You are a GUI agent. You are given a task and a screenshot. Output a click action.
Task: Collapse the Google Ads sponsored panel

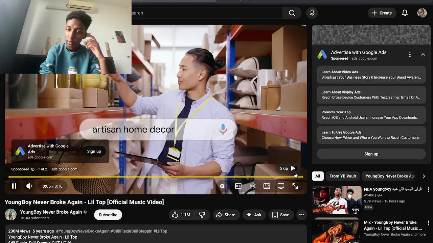[x=423, y=55]
